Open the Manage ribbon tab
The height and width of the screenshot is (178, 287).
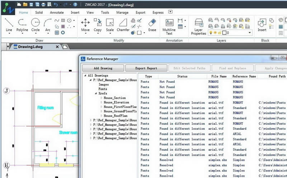pyautogui.click(x=122, y=13)
